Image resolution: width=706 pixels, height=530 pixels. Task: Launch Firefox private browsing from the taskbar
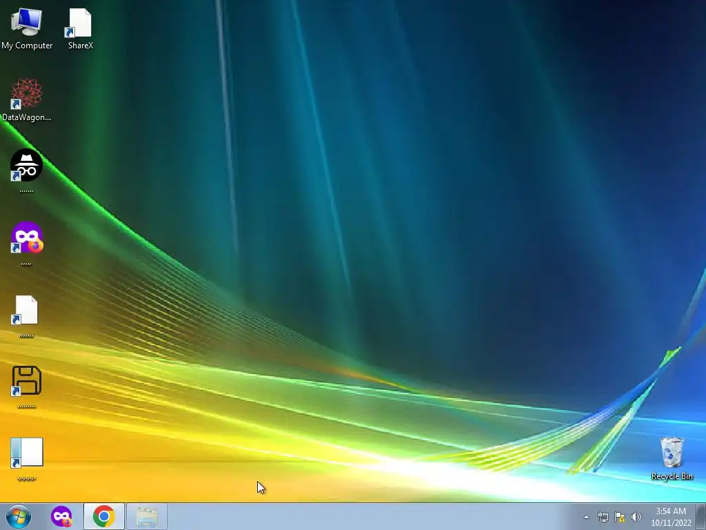(61, 516)
